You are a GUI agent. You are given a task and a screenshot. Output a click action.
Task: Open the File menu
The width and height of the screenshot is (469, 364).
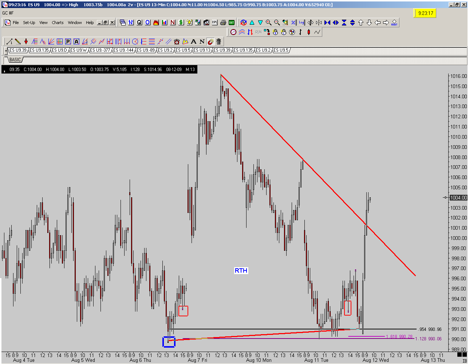[x=16, y=23]
